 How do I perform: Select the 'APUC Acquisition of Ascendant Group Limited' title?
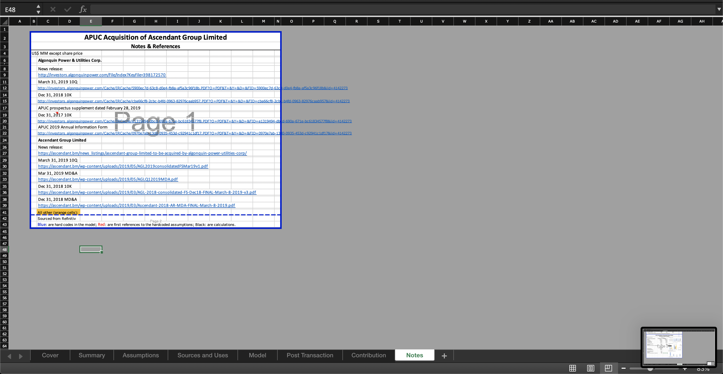tap(155, 37)
